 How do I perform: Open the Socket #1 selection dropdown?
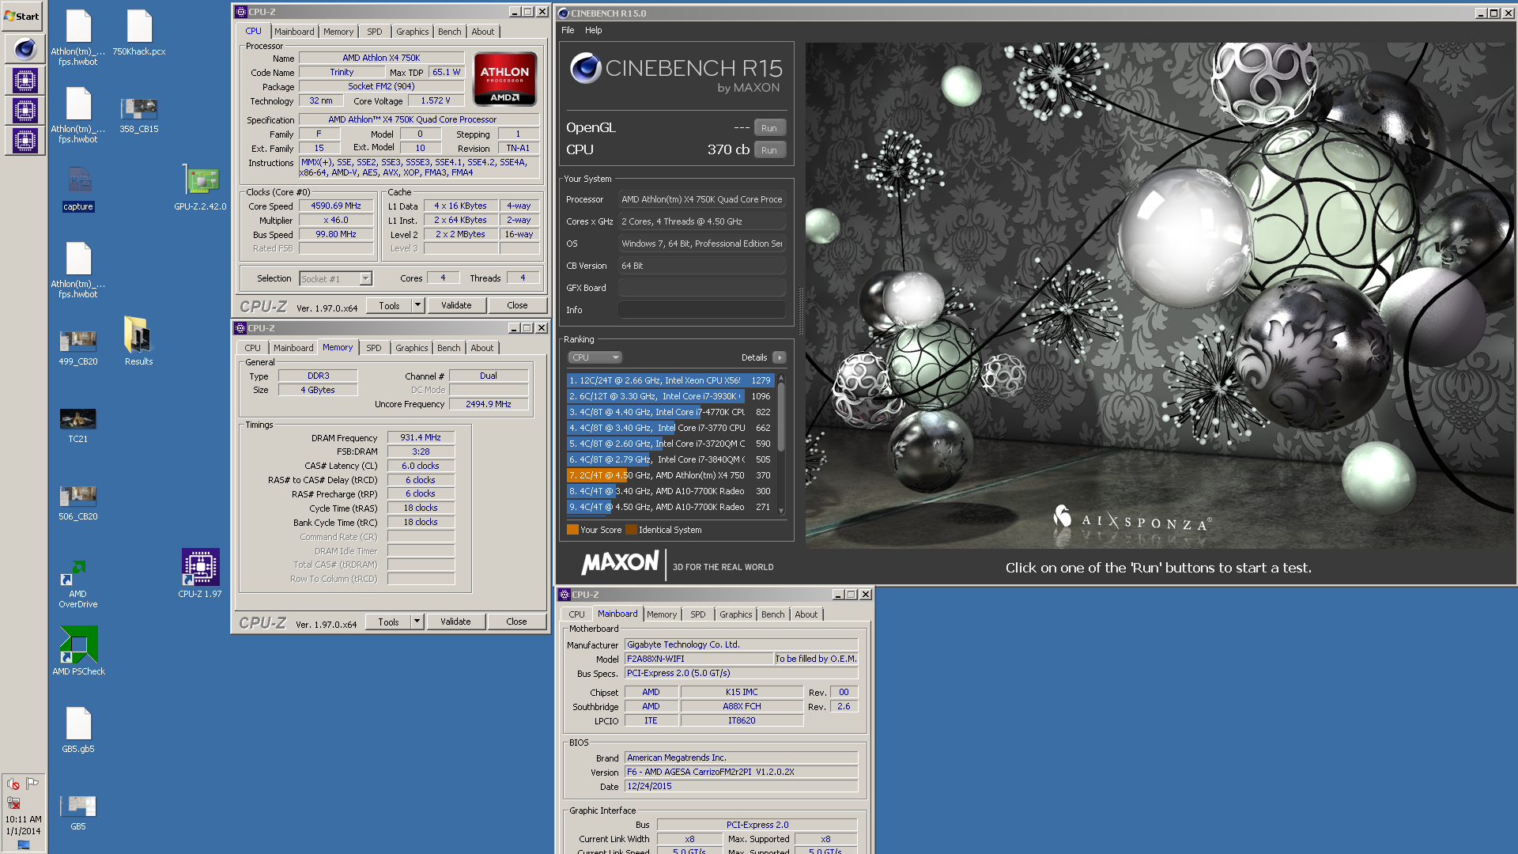[x=336, y=278]
